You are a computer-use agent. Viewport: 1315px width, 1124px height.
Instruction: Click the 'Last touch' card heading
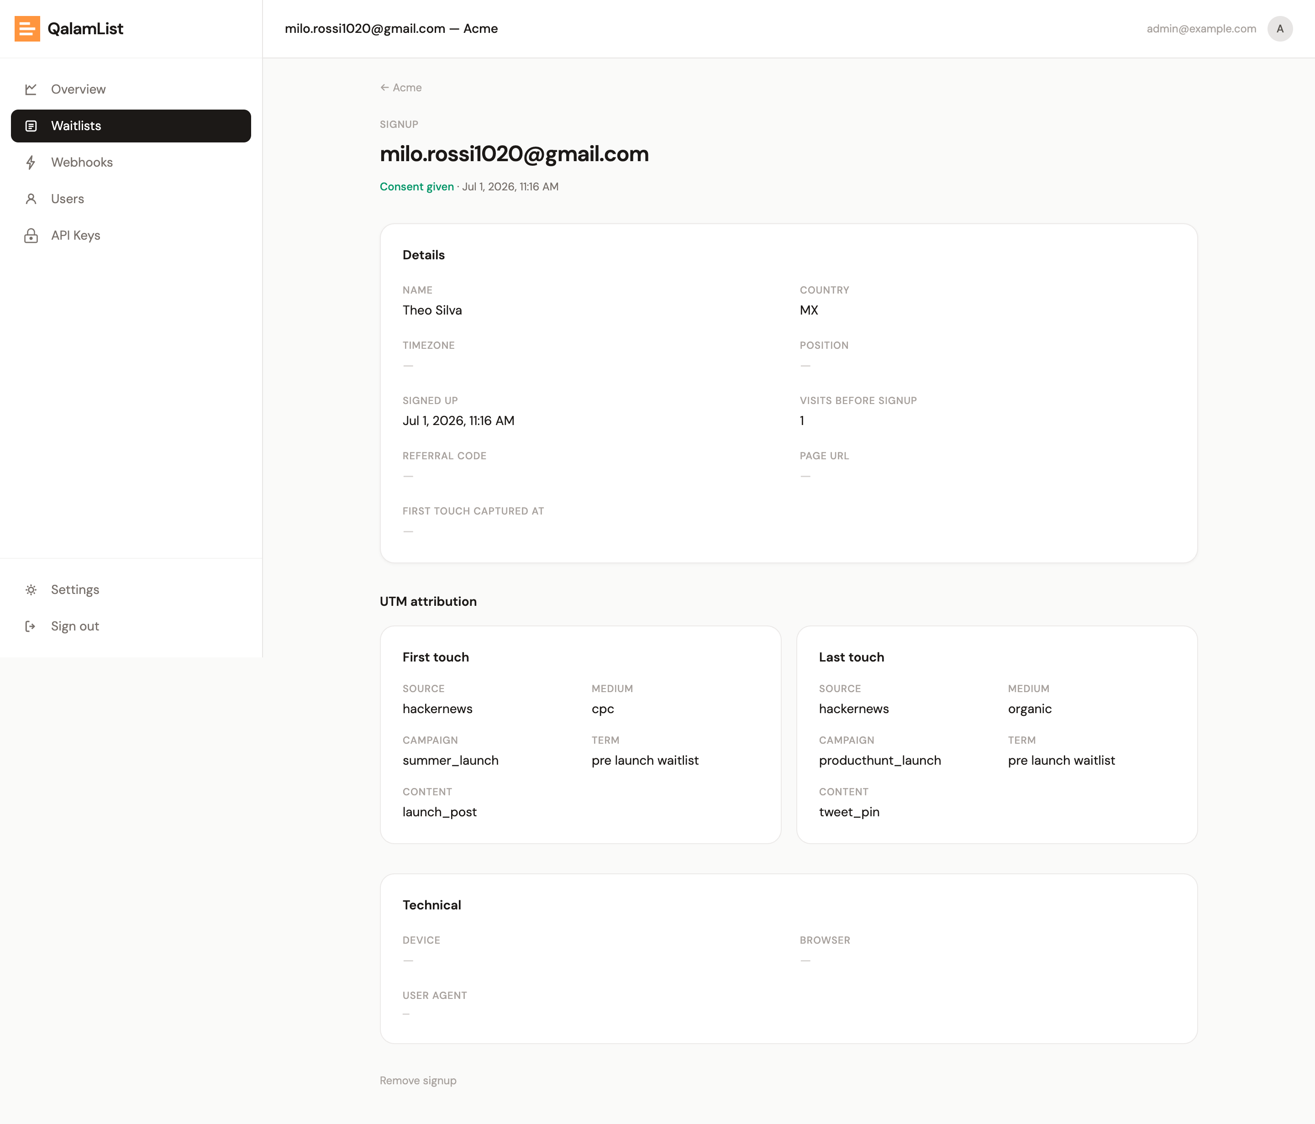click(852, 657)
